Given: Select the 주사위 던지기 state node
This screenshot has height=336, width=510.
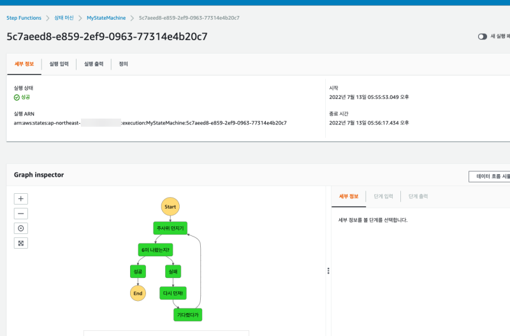Looking at the screenshot, I should coord(170,228).
